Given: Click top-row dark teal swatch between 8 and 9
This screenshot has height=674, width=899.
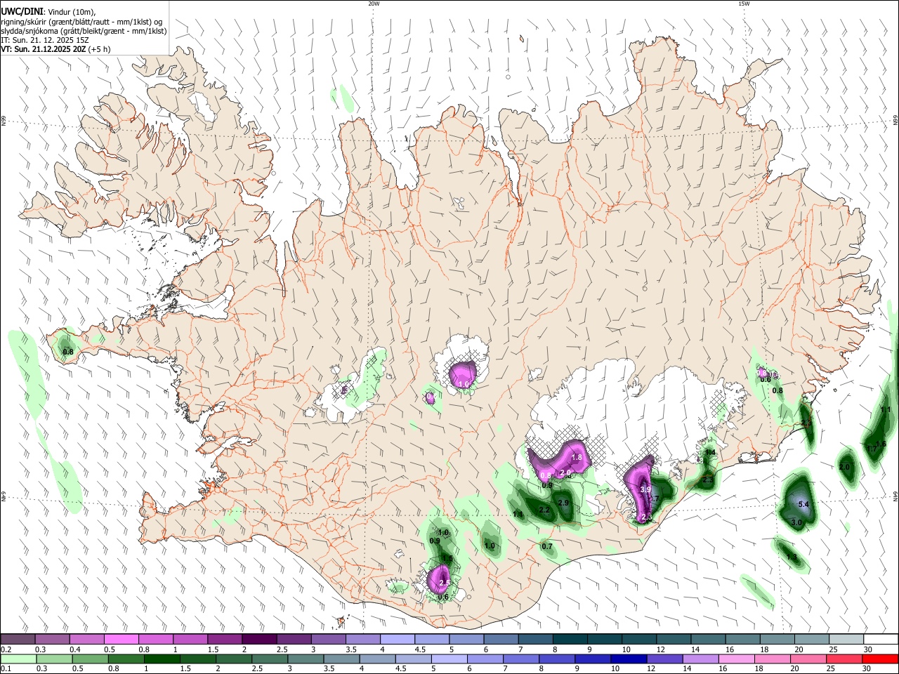Looking at the screenshot, I should pyautogui.click(x=570, y=640).
